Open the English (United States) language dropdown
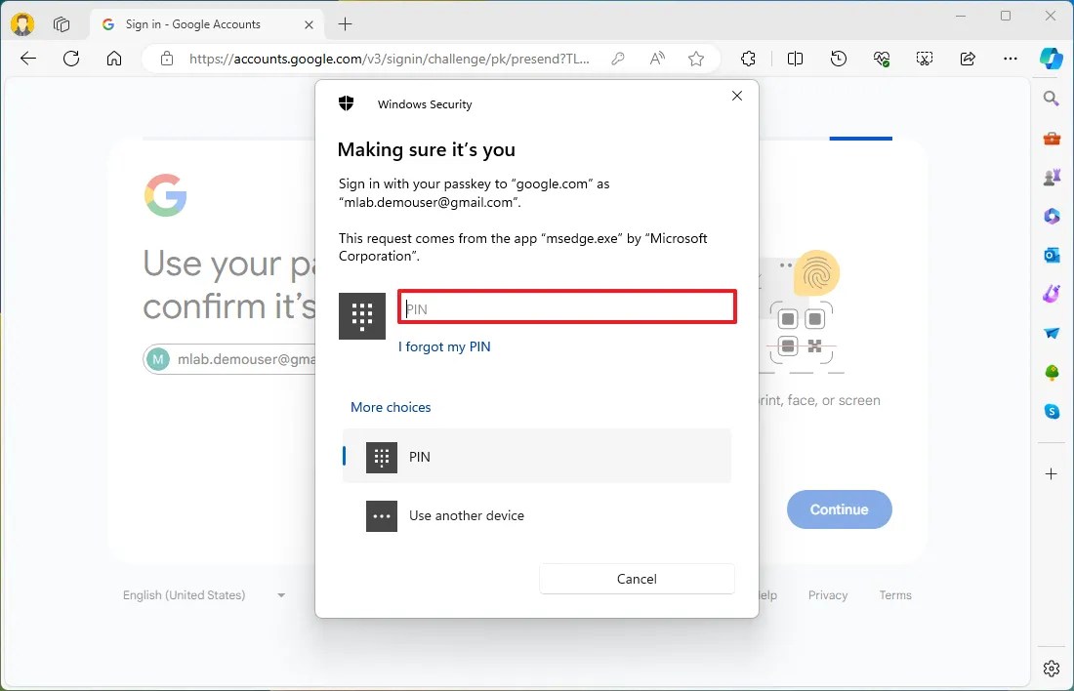 coord(202,594)
